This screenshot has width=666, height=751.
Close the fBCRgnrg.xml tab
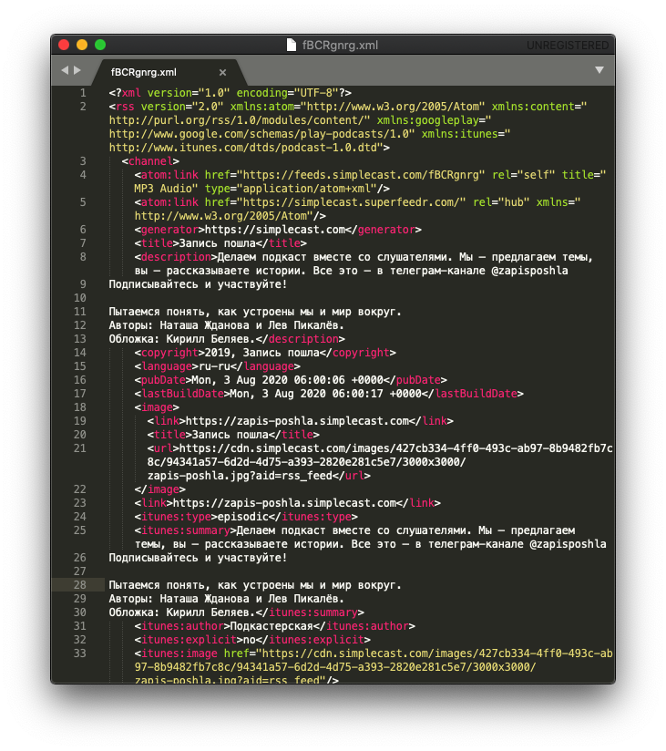[x=222, y=72]
